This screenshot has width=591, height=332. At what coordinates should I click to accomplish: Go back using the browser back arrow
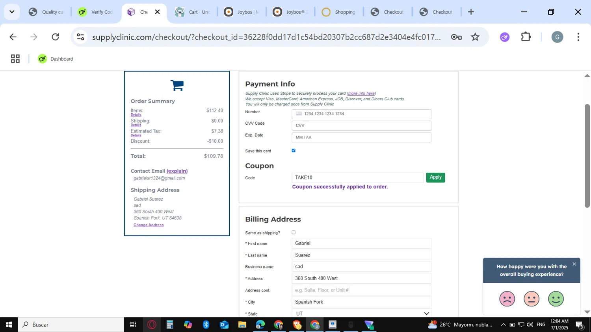pyautogui.click(x=13, y=37)
